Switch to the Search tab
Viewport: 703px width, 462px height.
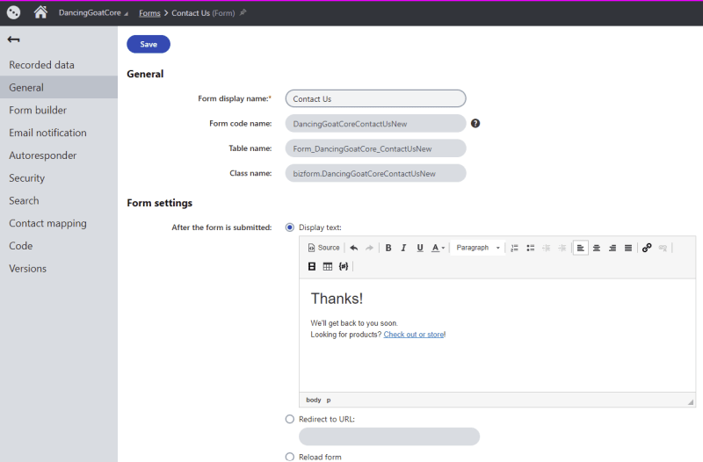[x=59, y=201]
